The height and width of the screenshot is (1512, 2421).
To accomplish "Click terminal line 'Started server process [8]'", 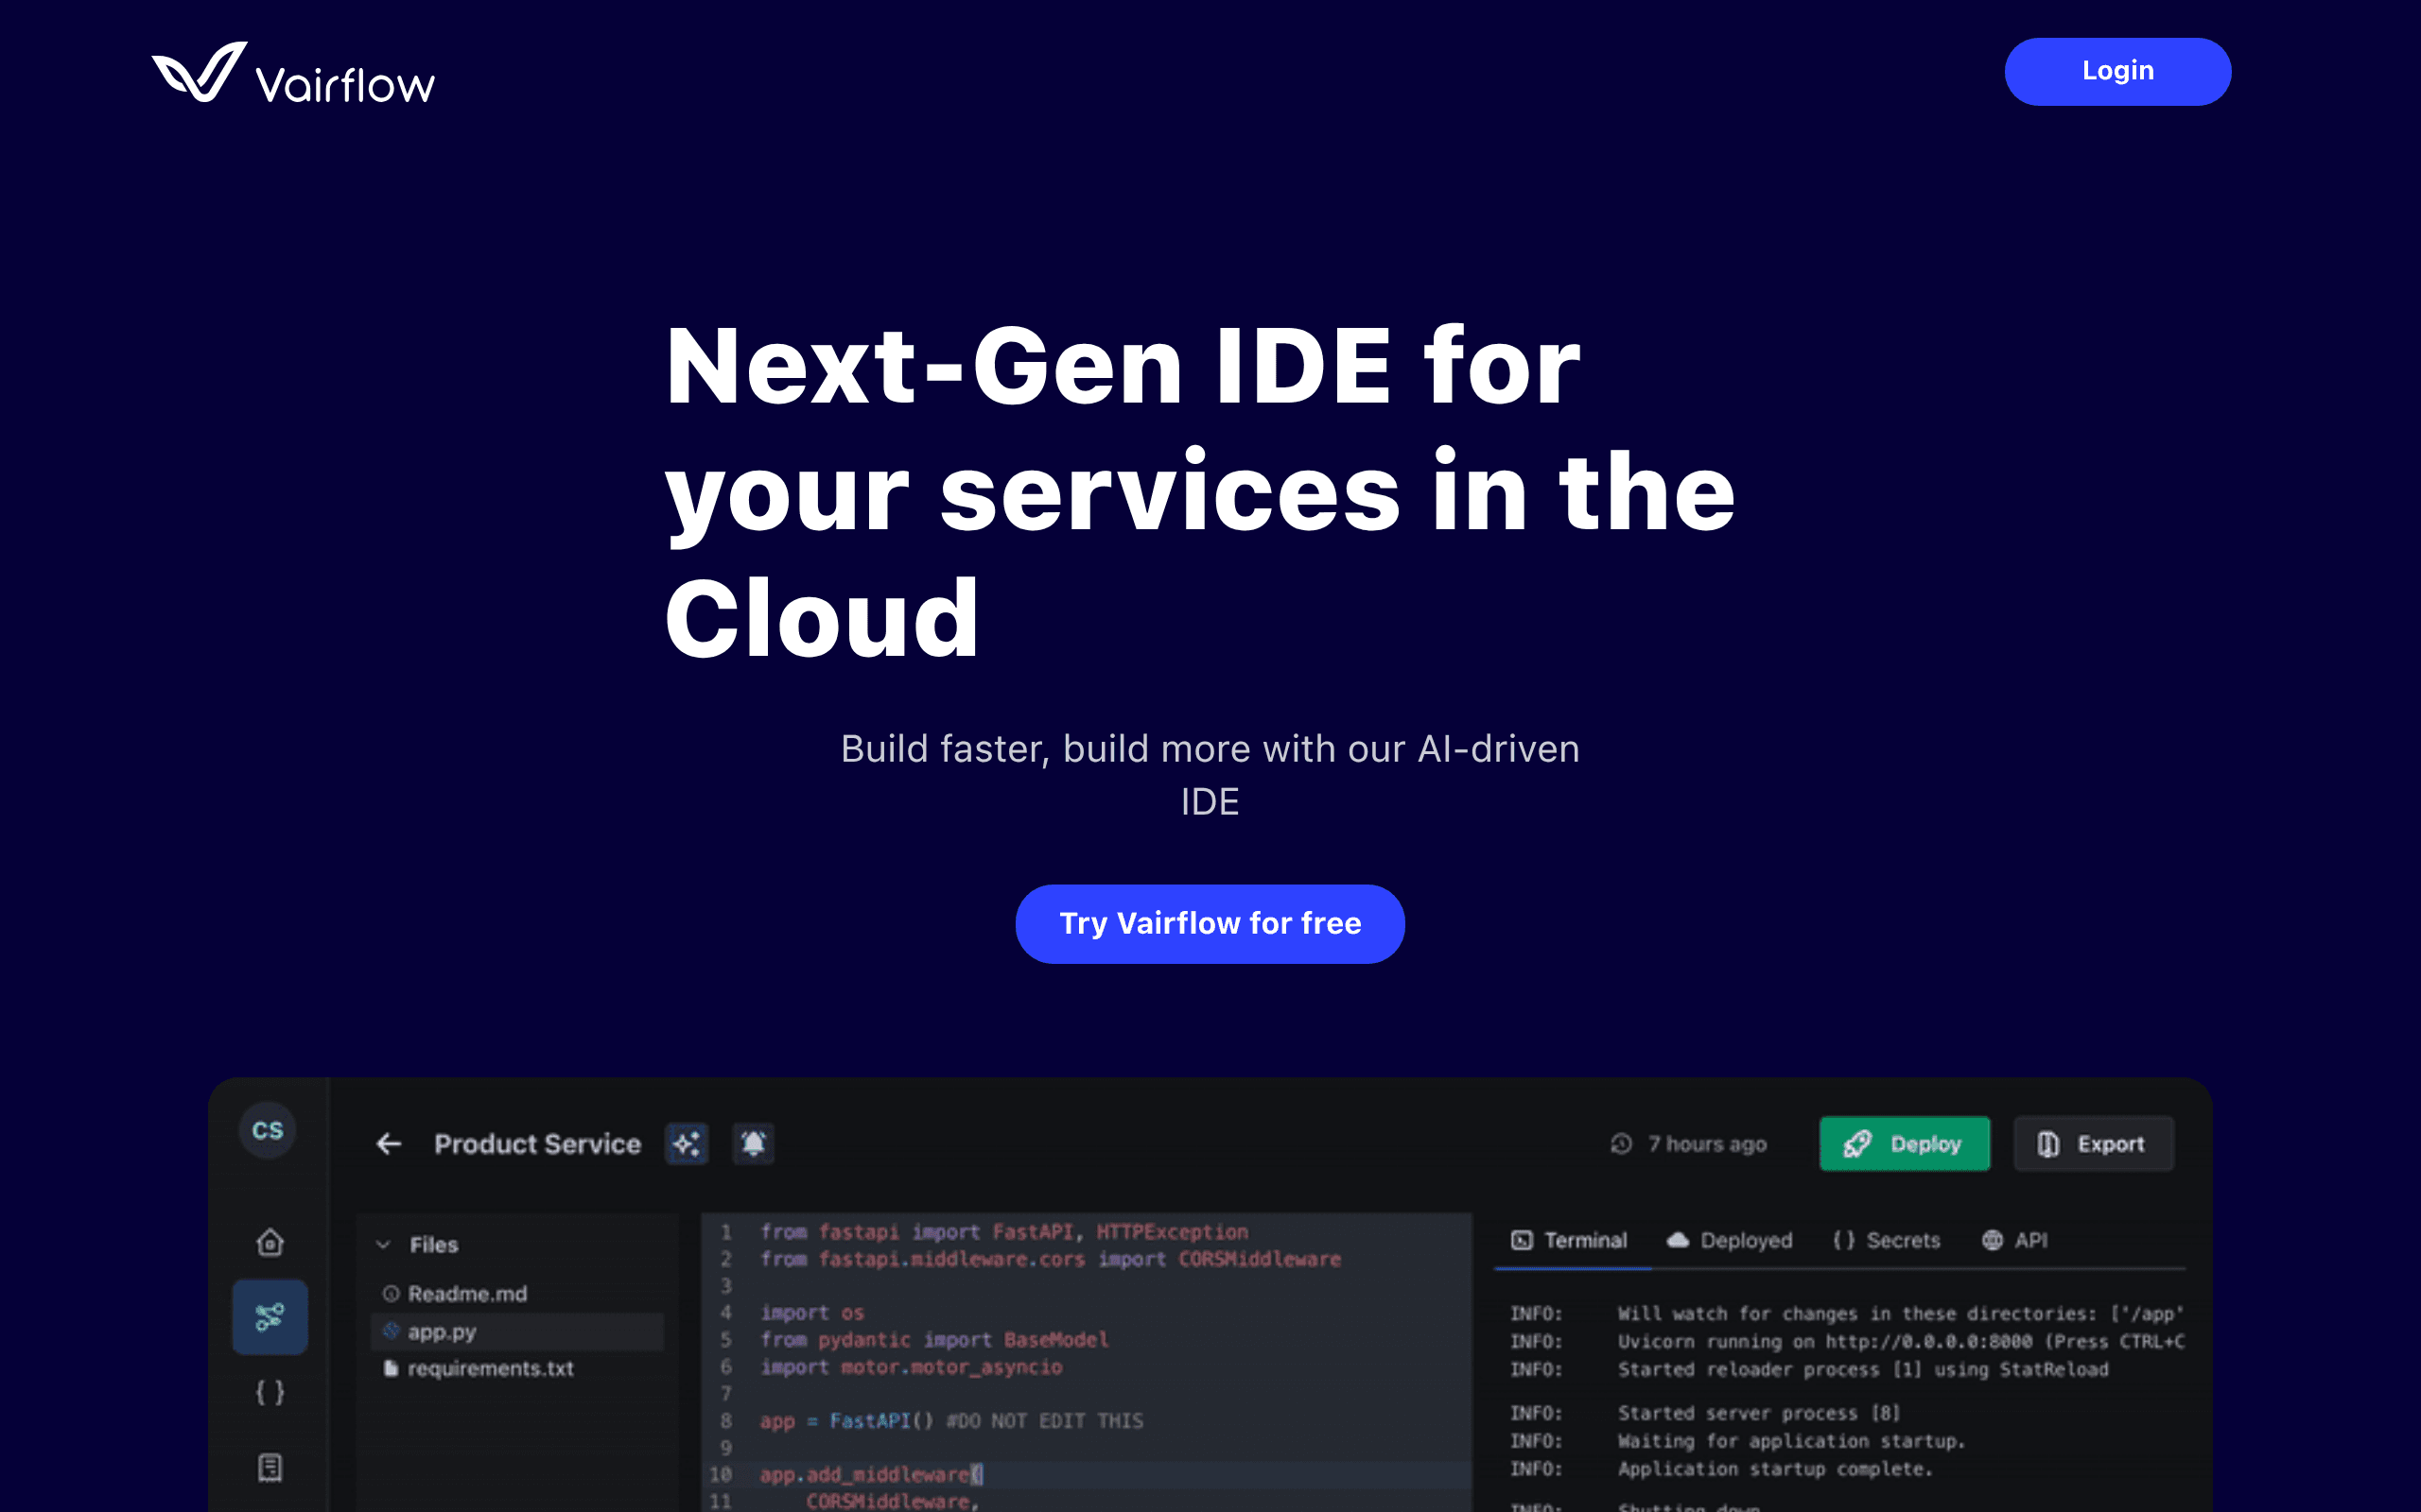I will pyautogui.click(x=1706, y=1413).
